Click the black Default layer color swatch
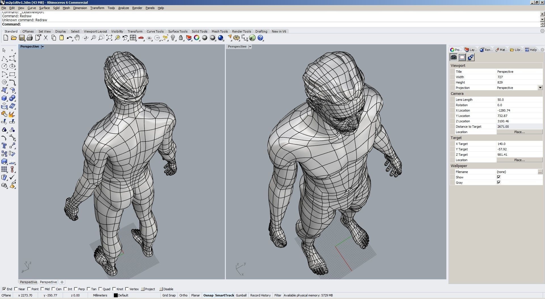The height and width of the screenshot is (299, 545). coord(116,295)
